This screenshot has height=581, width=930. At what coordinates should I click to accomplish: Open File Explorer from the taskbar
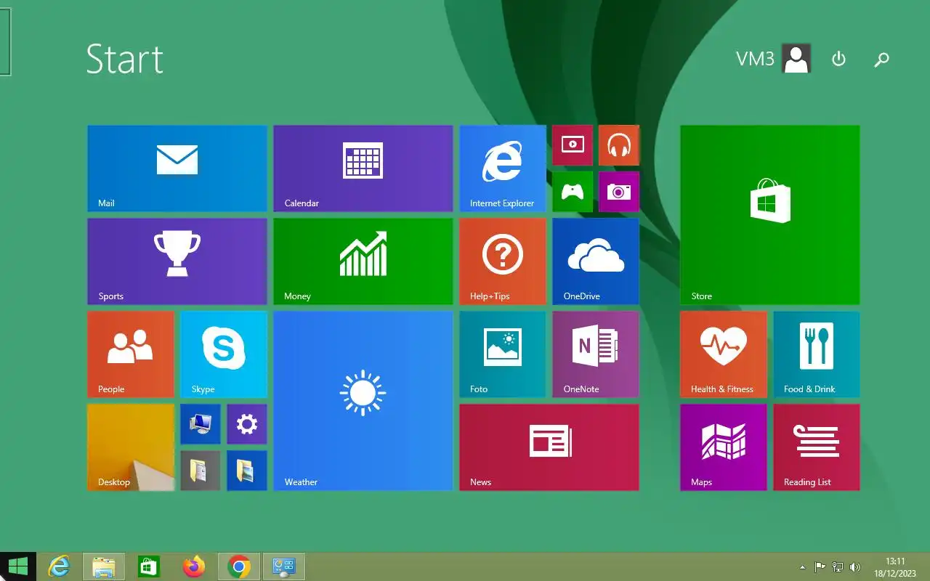point(104,566)
